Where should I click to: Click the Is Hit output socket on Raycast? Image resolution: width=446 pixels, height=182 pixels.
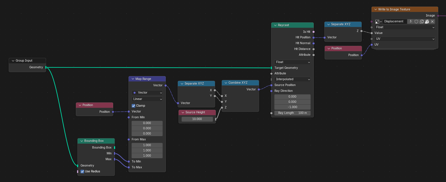(313, 32)
